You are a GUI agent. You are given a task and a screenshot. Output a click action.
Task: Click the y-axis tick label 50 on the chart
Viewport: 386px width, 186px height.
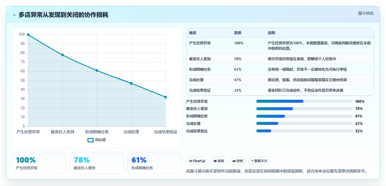tap(23, 81)
